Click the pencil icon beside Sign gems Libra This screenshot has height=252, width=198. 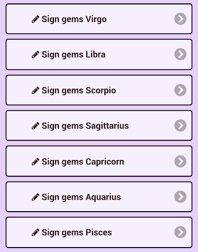click(x=35, y=55)
